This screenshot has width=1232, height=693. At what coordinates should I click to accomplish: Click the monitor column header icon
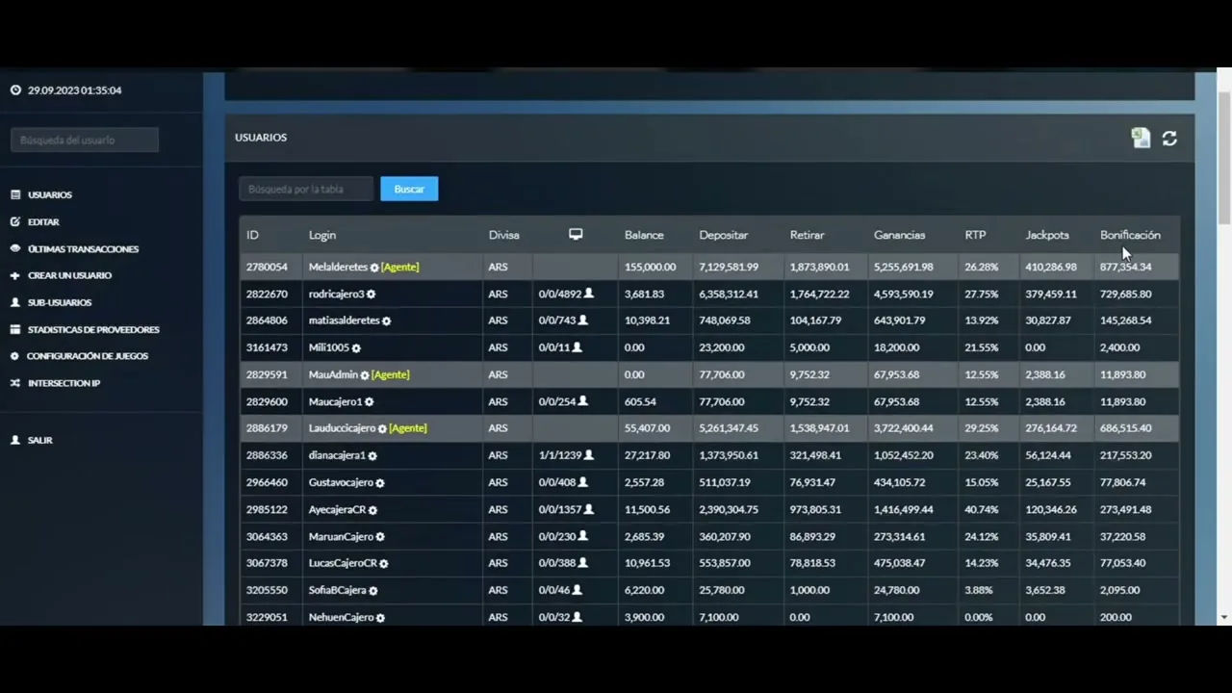click(x=576, y=234)
